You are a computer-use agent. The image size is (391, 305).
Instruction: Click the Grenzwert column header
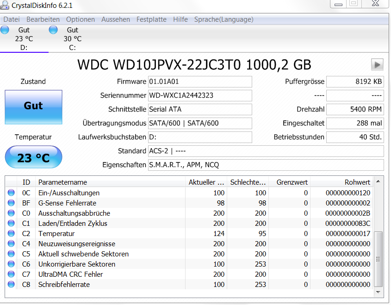[289, 182]
